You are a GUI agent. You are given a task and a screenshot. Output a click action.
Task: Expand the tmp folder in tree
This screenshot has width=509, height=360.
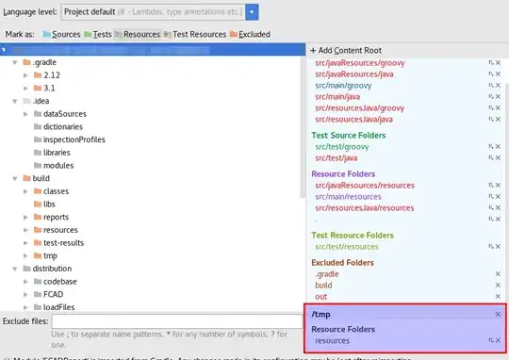pos(25,255)
